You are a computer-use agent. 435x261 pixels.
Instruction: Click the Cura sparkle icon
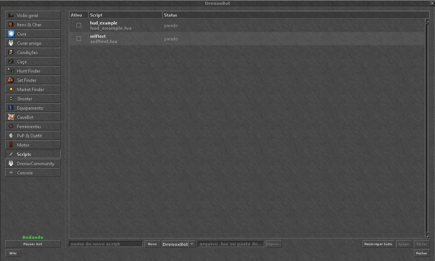11,34
